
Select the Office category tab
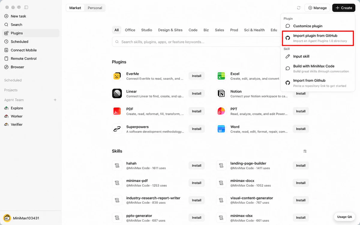[x=130, y=30]
